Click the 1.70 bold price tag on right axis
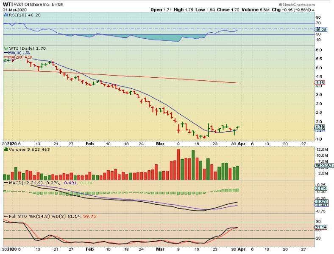Image resolution: width=334 pixels, height=254 pixels. (320, 127)
